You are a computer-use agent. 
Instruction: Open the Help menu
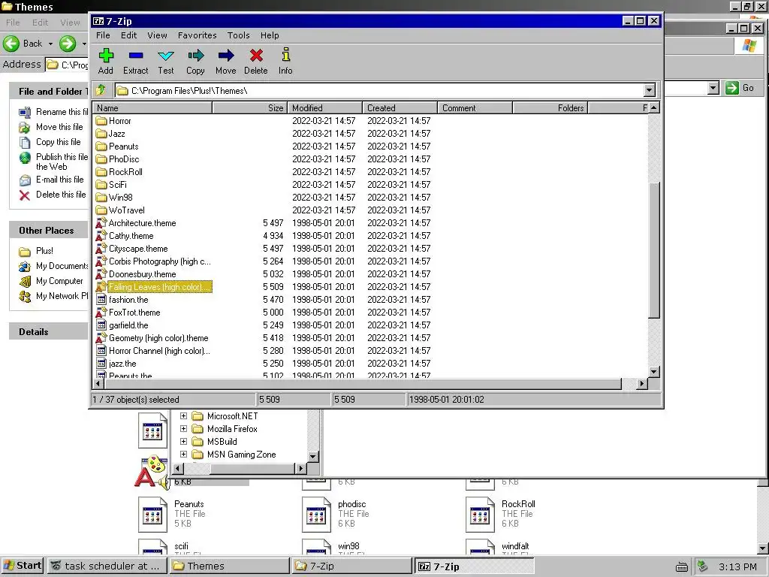[x=270, y=35]
